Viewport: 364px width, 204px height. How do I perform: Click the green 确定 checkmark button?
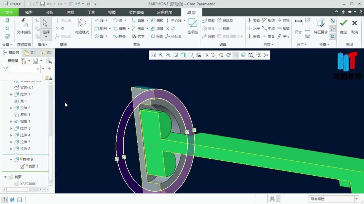(343, 26)
